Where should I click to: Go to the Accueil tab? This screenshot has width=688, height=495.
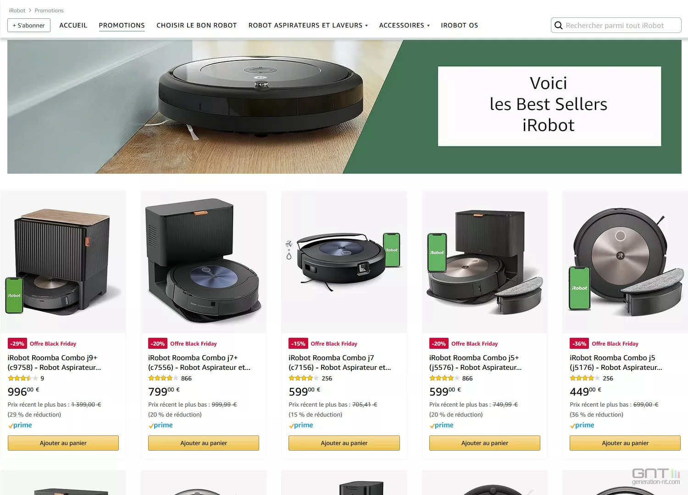pos(73,25)
